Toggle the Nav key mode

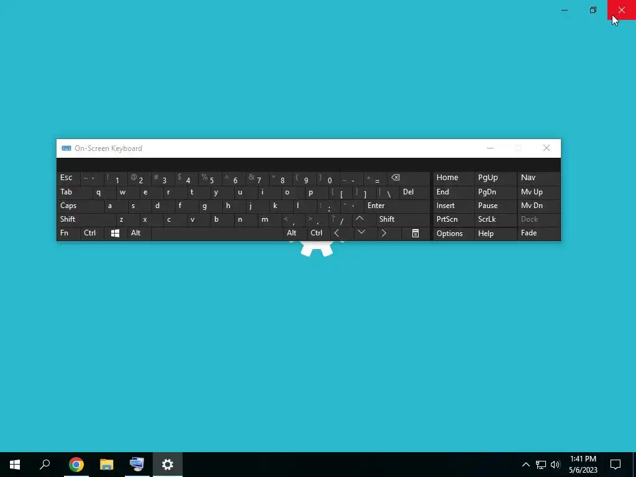point(539,178)
